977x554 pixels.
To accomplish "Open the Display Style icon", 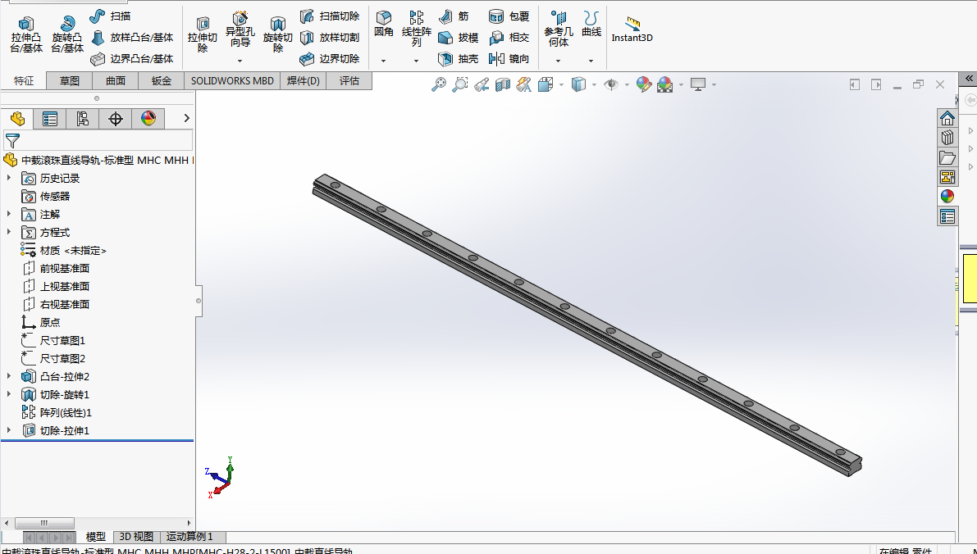I will coord(578,84).
